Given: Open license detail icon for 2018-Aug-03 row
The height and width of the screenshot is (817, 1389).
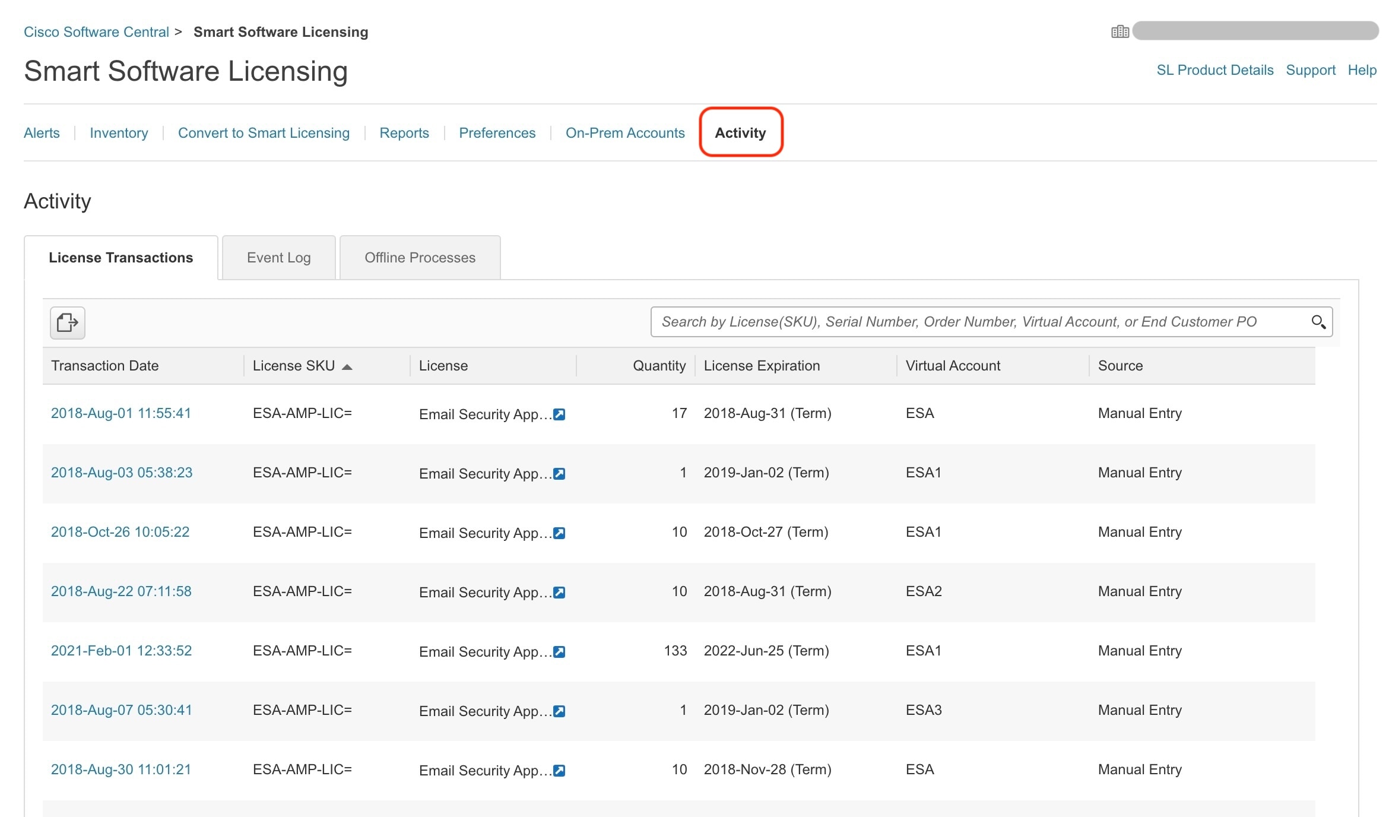Looking at the screenshot, I should [x=559, y=474].
